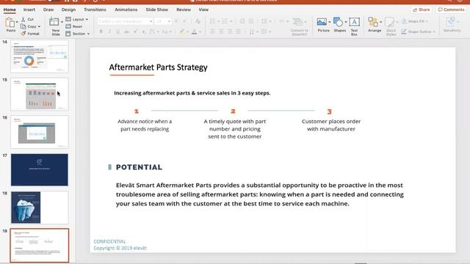Screen dimensions: 470x264
Task: Expand the Copy dropdown arrow
Action: [x=39, y=26]
